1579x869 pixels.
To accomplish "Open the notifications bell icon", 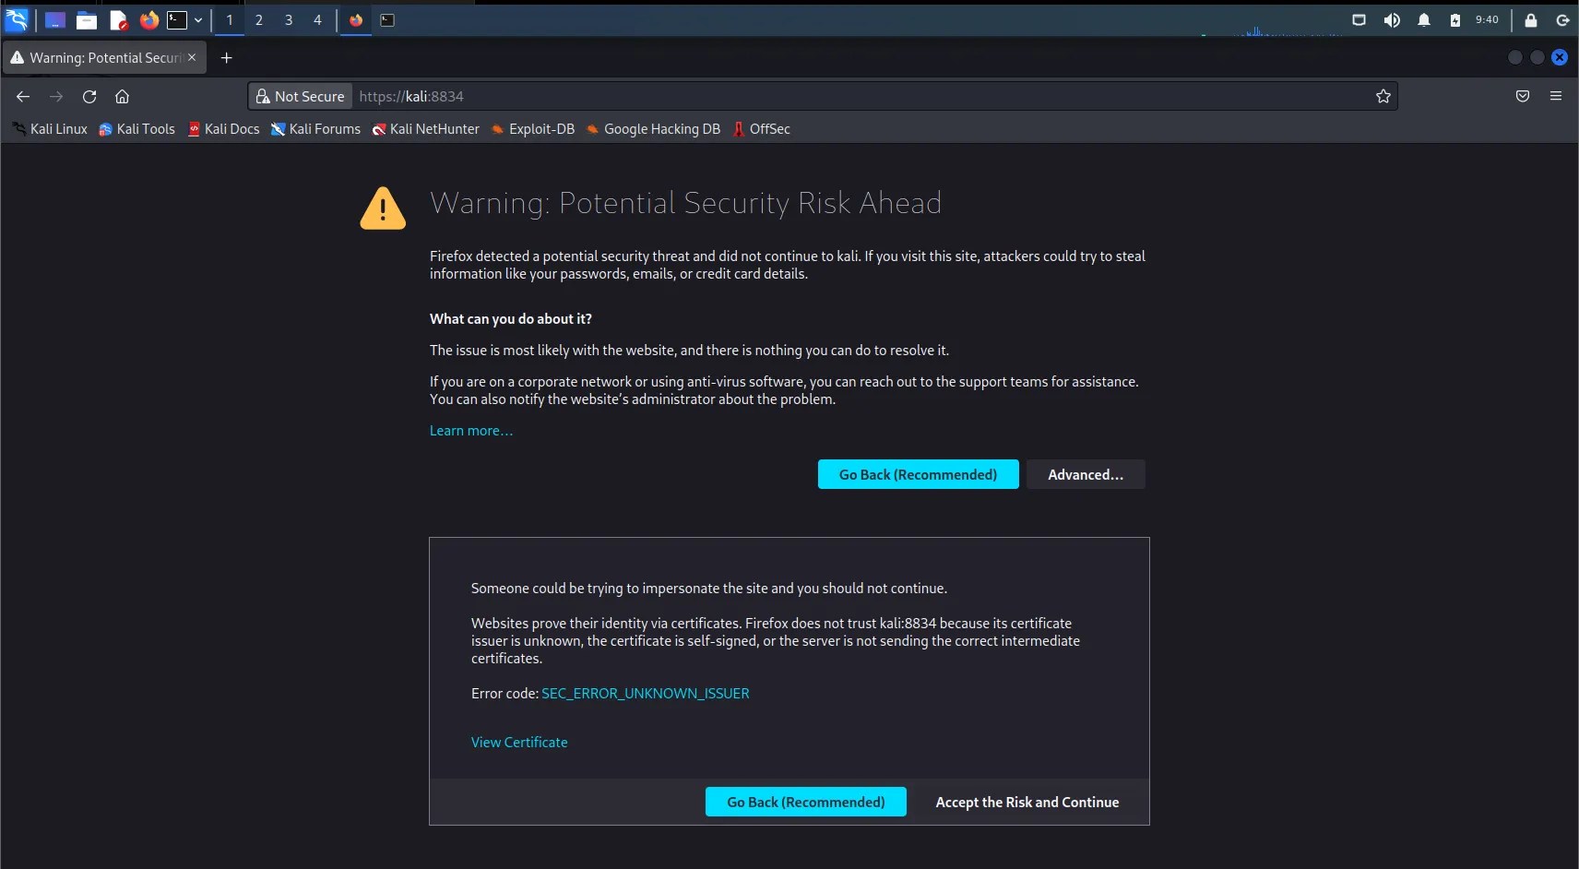I will click(1424, 19).
